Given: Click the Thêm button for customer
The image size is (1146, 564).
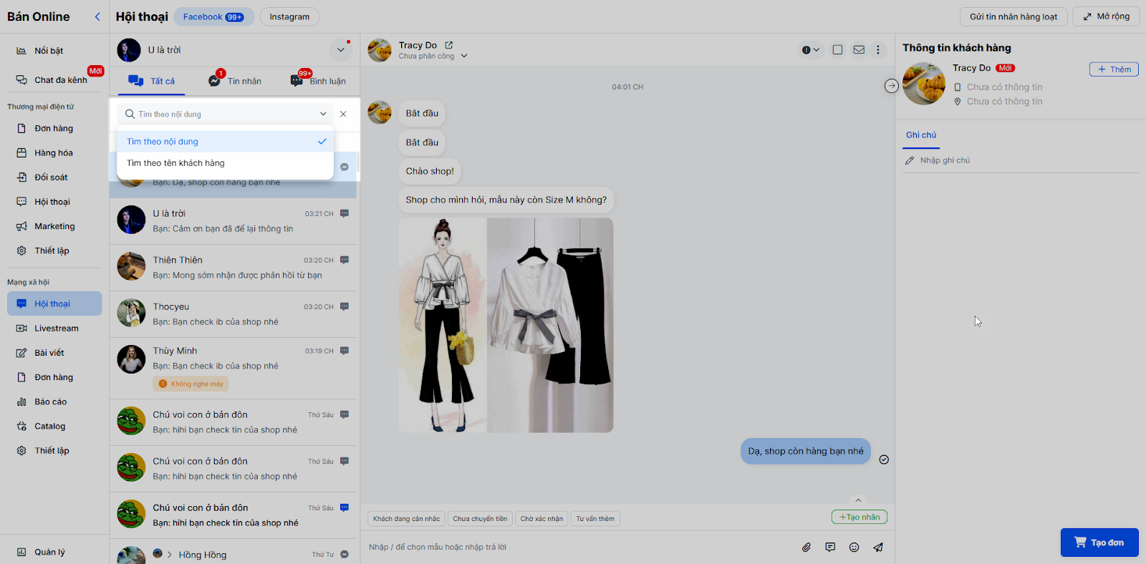Looking at the screenshot, I should [1114, 69].
